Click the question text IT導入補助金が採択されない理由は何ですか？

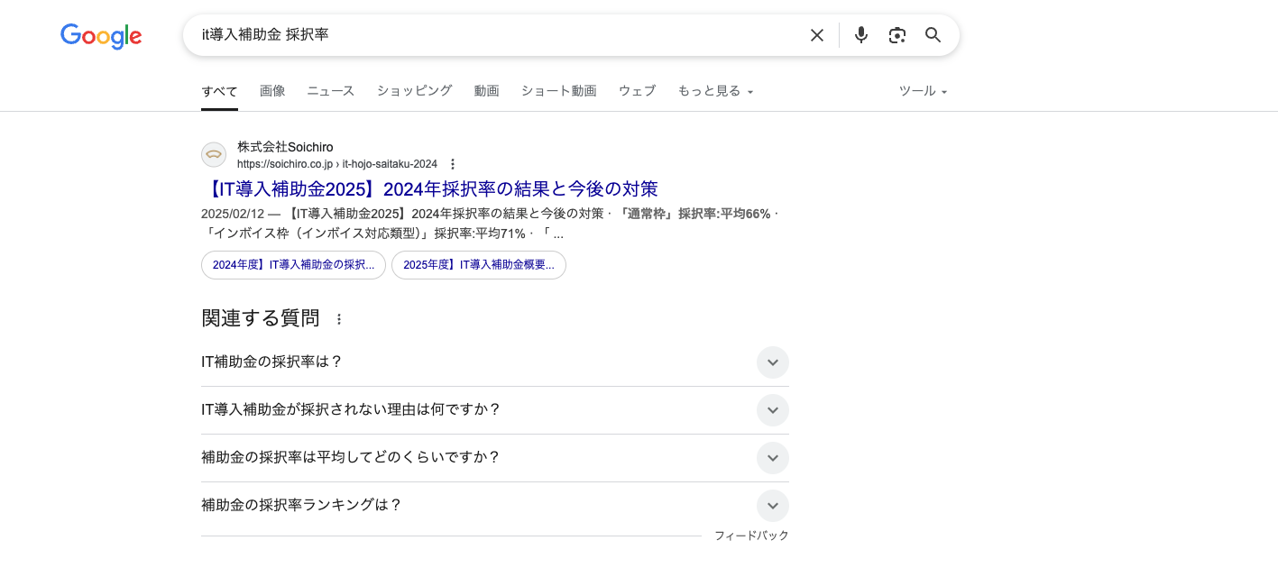[x=351, y=409]
